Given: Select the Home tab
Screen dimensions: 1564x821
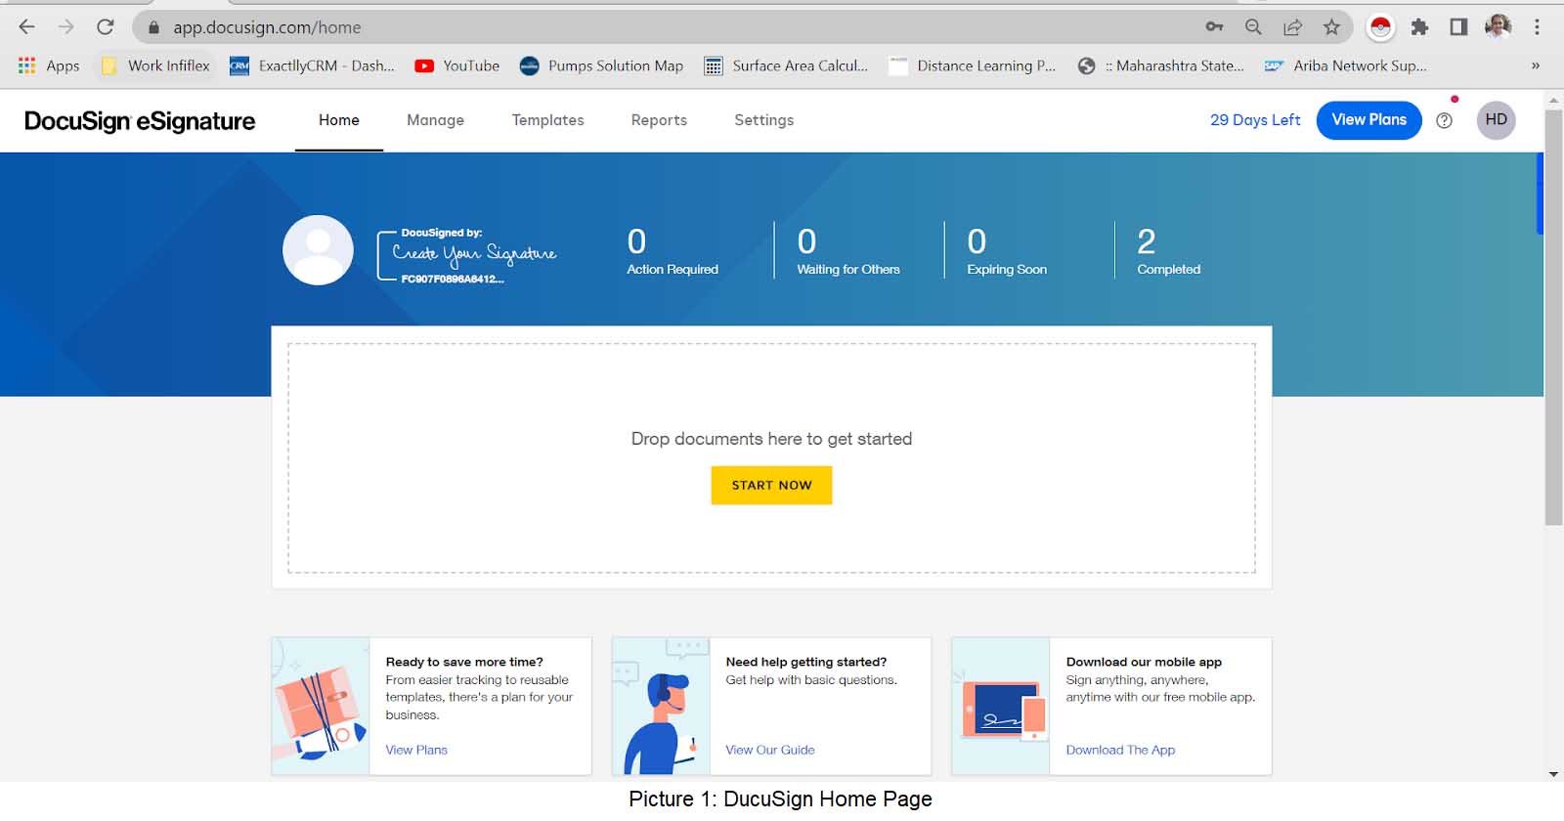Looking at the screenshot, I should click(x=339, y=120).
